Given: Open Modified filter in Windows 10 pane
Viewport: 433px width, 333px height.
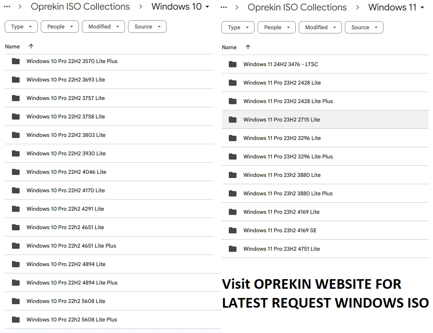Looking at the screenshot, I should point(103,27).
